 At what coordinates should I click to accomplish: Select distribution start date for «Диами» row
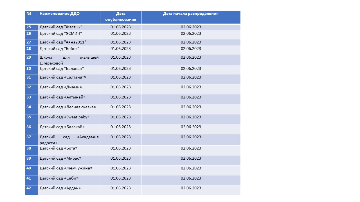(191, 87)
